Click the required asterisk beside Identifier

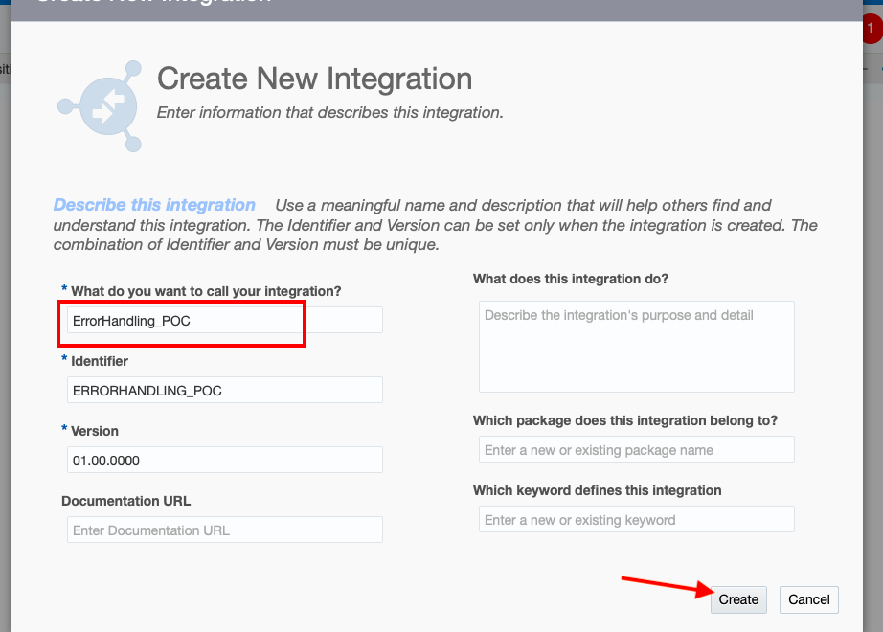tap(63, 361)
